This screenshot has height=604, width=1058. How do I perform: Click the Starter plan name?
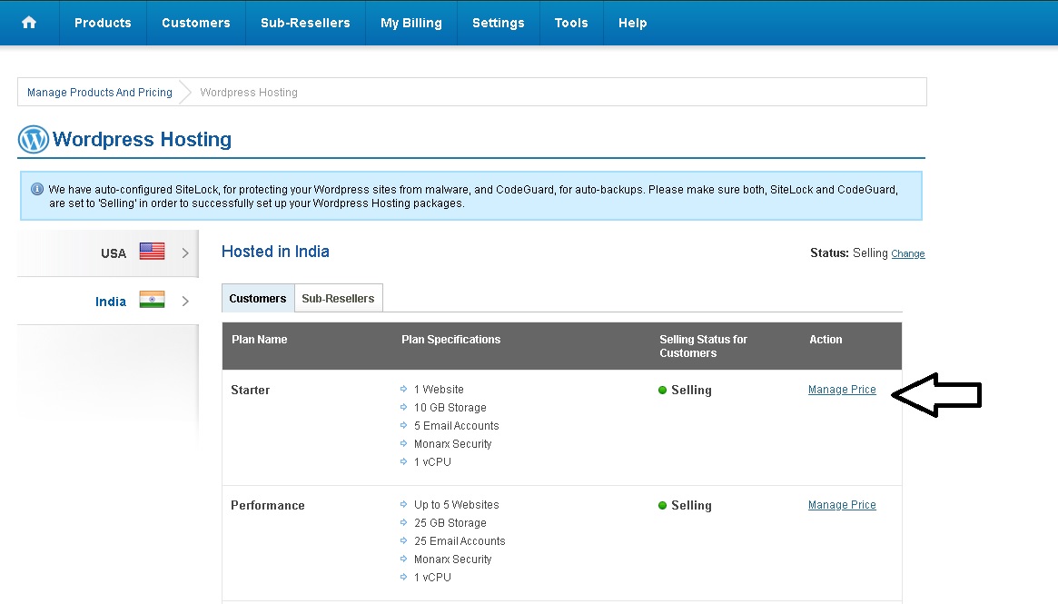[x=251, y=390]
